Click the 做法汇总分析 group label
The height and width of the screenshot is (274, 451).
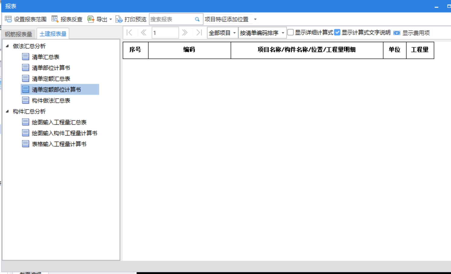point(29,46)
